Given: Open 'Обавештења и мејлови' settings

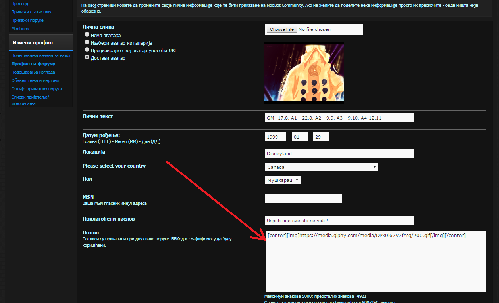Looking at the screenshot, I should (x=35, y=80).
